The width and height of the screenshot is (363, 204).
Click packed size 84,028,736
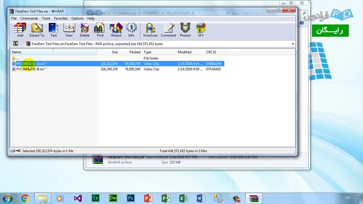(x=133, y=64)
